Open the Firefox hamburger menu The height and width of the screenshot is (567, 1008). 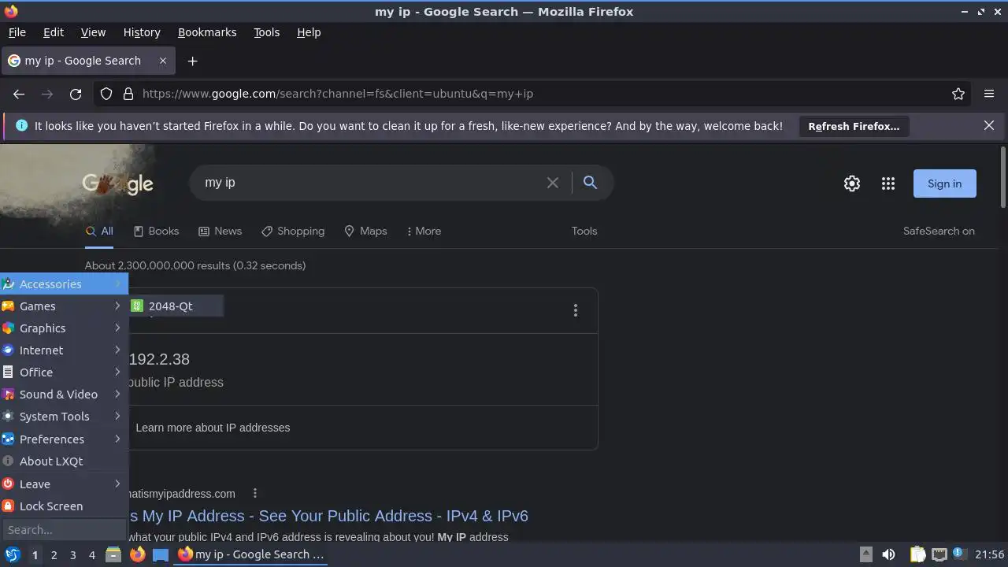click(989, 94)
